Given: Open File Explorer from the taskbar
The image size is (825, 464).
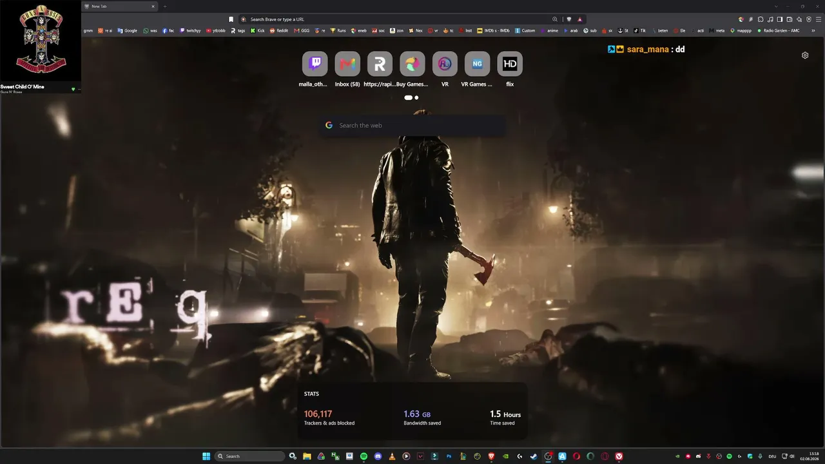Looking at the screenshot, I should (x=307, y=456).
